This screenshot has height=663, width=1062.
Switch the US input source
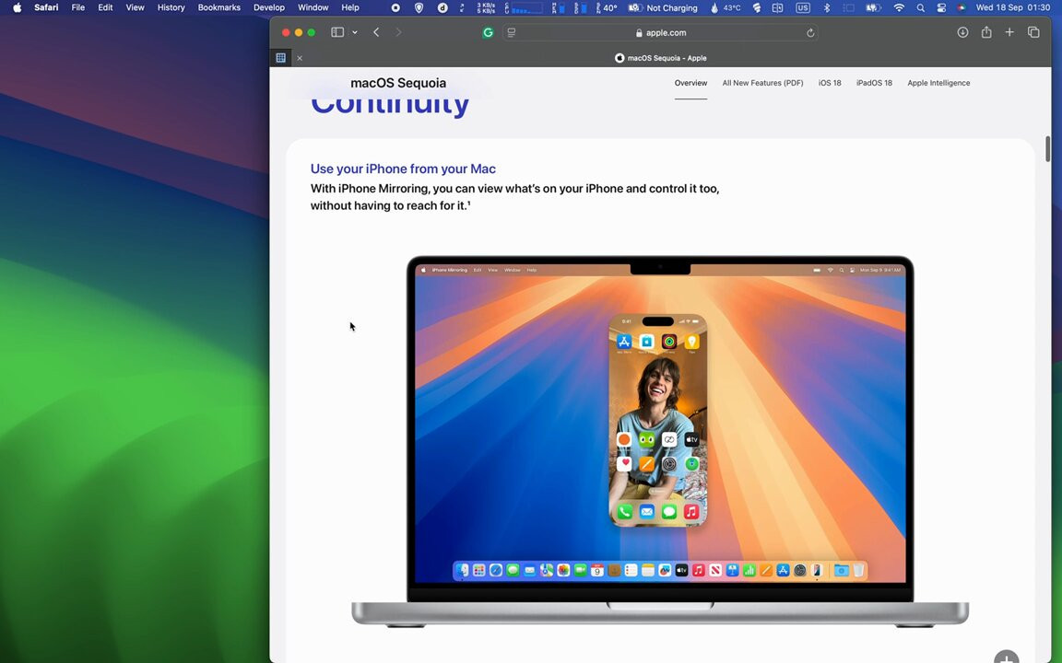click(x=803, y=8)
